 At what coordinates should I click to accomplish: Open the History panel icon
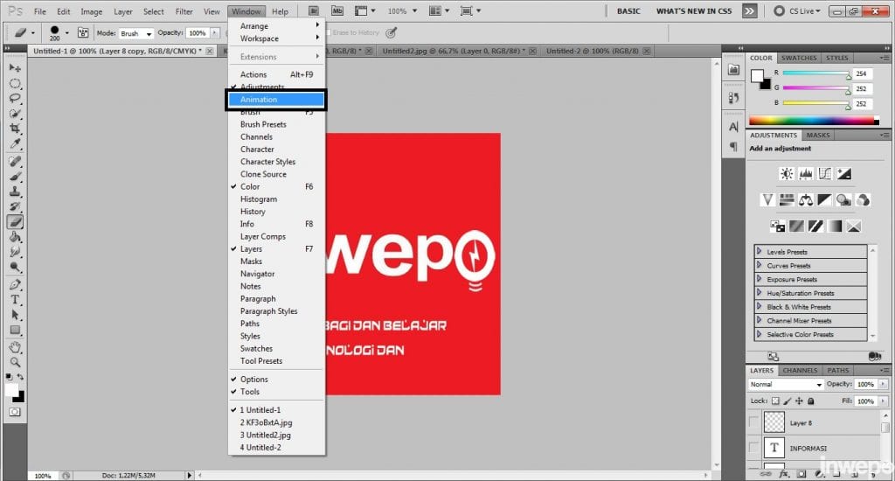point(733,98)
